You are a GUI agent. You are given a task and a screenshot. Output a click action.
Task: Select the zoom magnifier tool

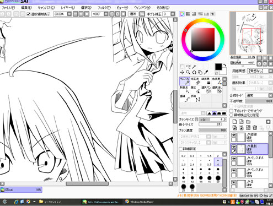(x=188, y=72)
